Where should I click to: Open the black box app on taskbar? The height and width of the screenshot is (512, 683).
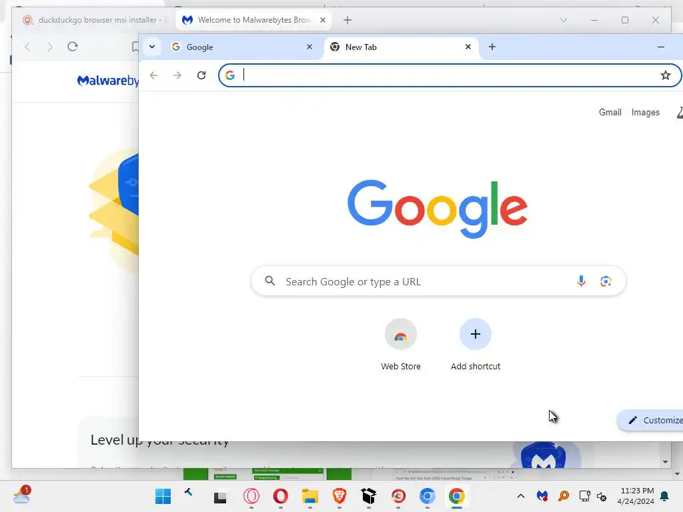368,496
